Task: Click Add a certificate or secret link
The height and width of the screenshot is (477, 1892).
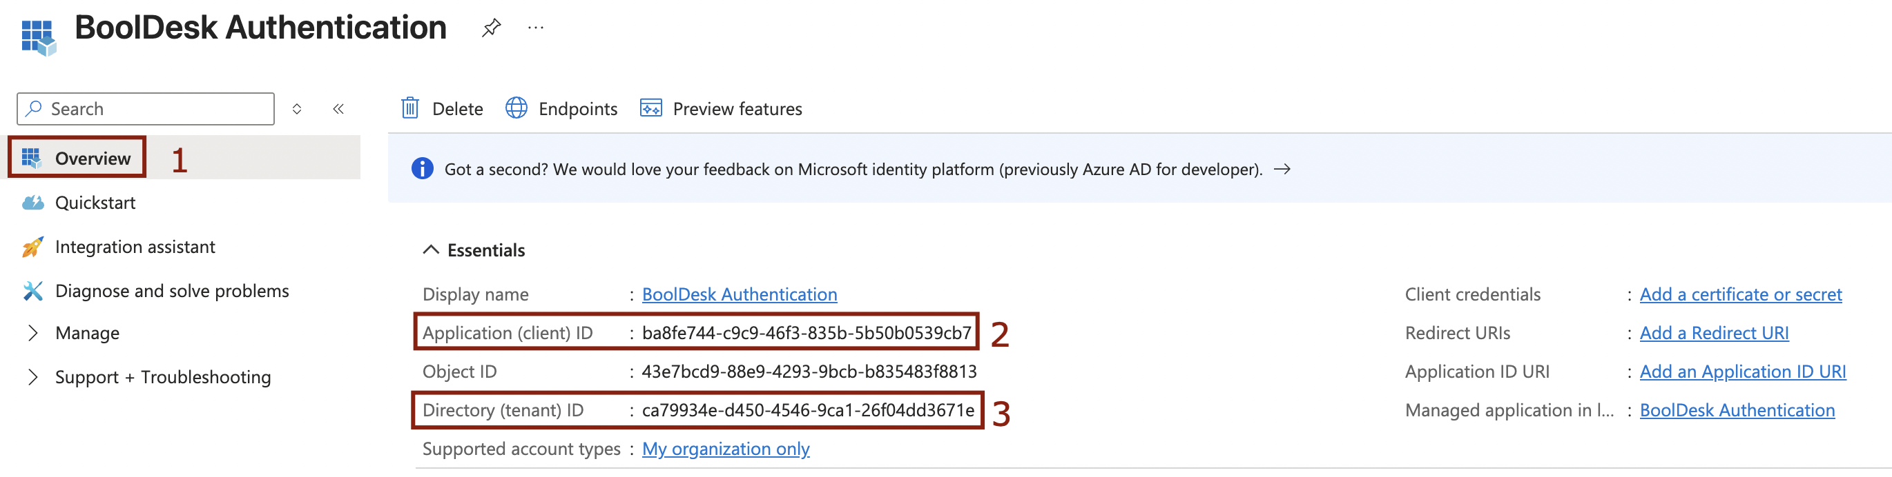Action: pyautogui.click(x=1740, y=294)
